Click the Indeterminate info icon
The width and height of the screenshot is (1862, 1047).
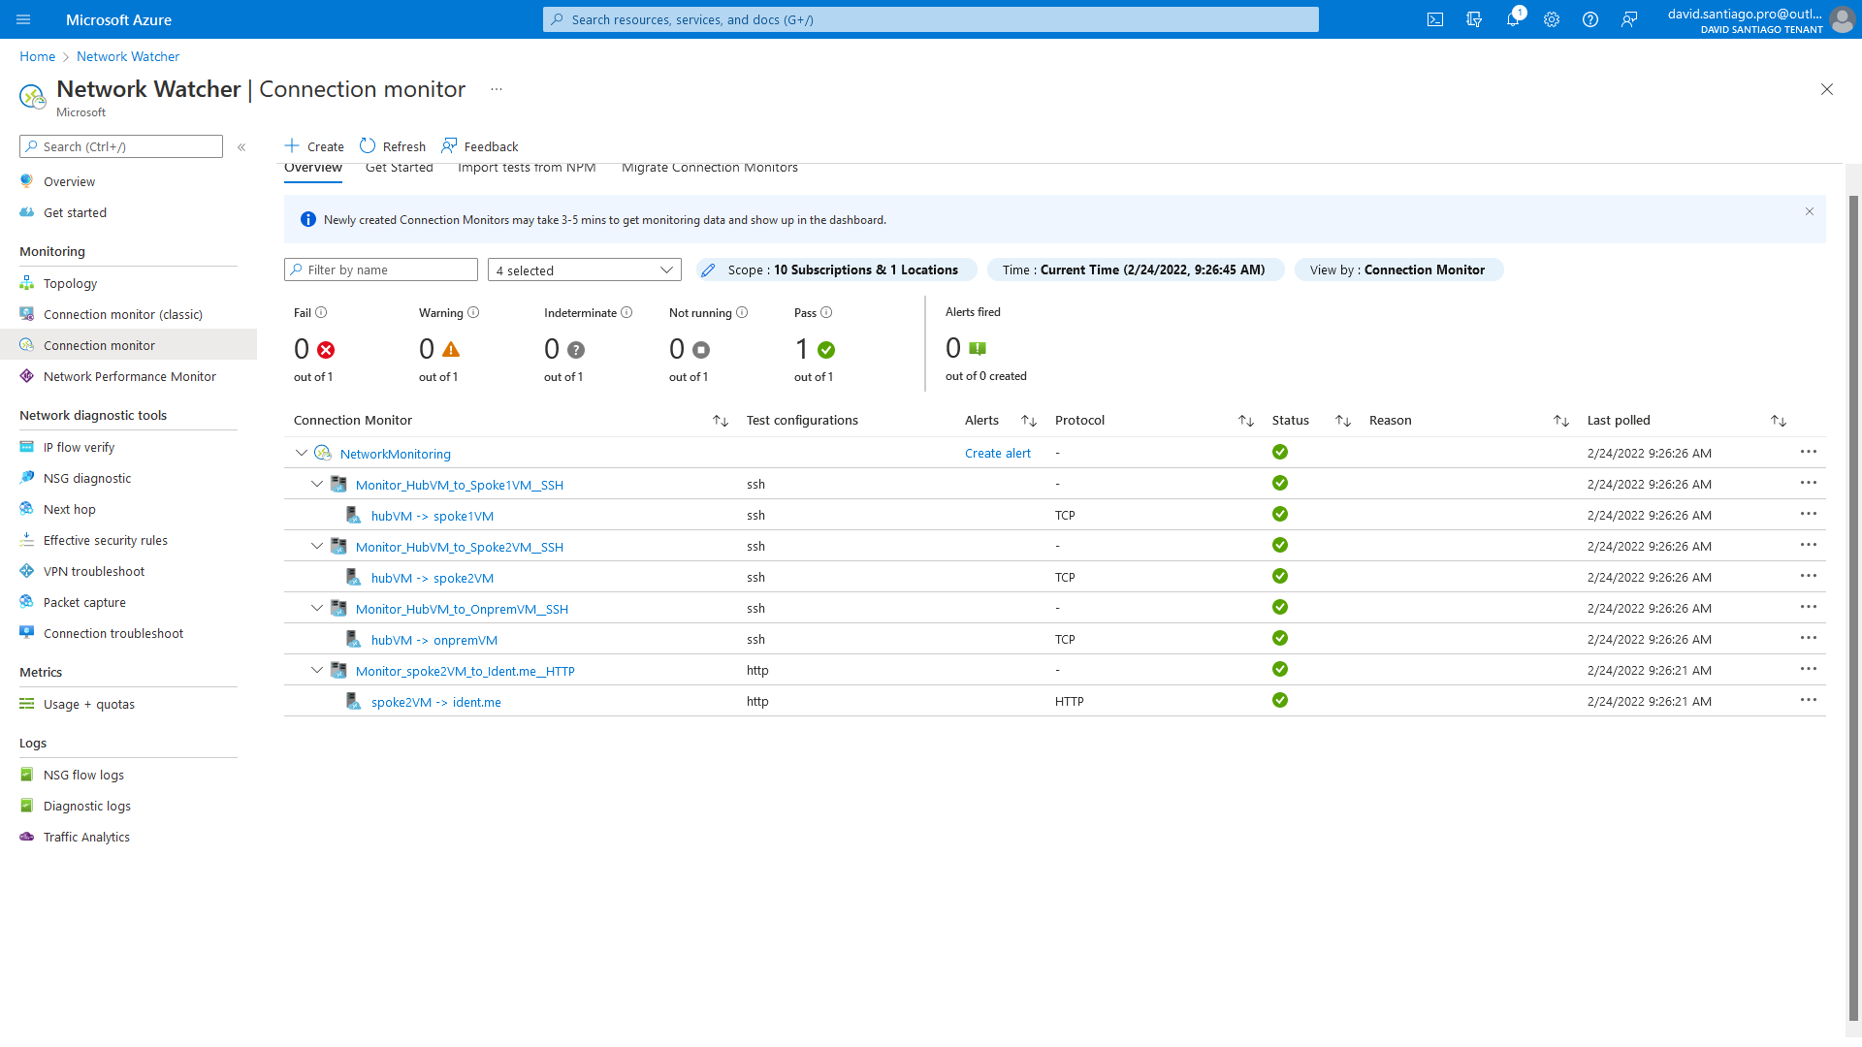tap(626, 312)
